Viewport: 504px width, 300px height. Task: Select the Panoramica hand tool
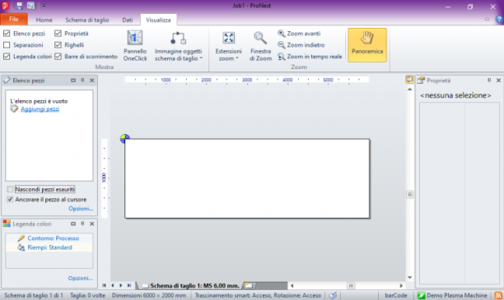[x=367, y=45]
